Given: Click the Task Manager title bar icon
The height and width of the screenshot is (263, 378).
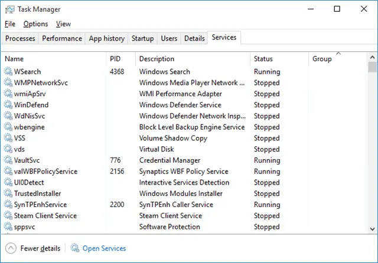Looking at the screenshot, I should pyautogui.click(x=9, y=9).
